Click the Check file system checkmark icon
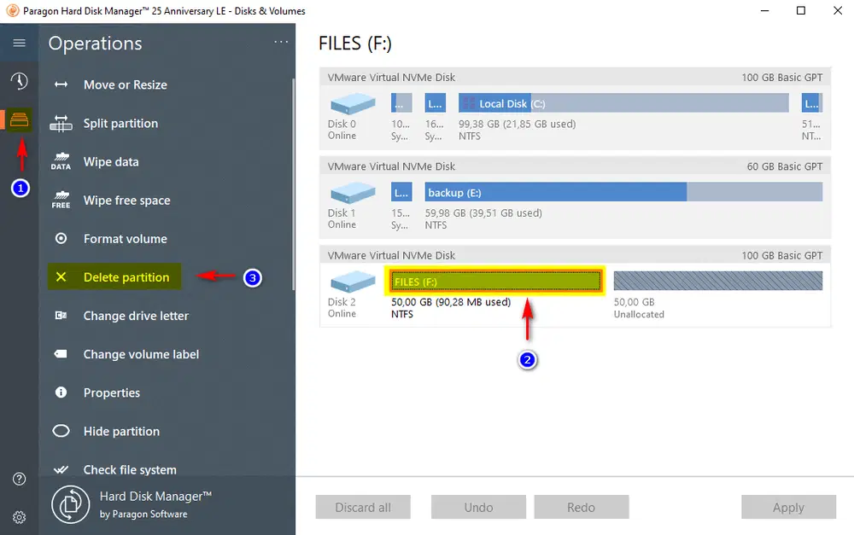Viewport: 854px width, 535px height. pyautogui.click(x=61, y=469)
